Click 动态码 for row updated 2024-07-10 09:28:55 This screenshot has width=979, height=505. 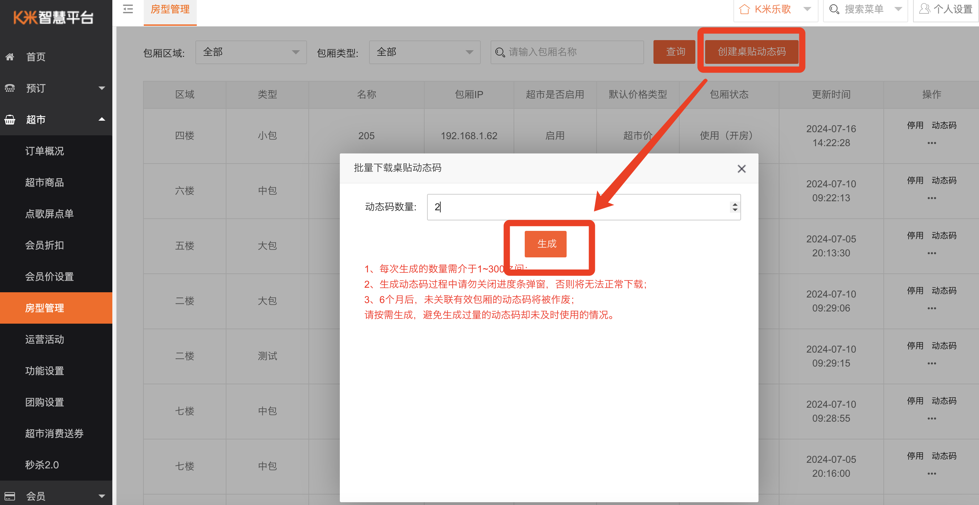[944, 401]
